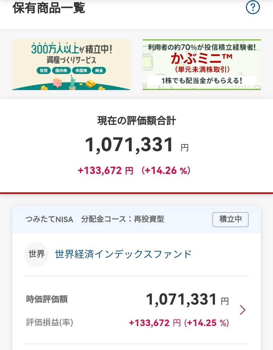Expand fund details with right chevron
The image size is (273, 350).
click(242, 310)
